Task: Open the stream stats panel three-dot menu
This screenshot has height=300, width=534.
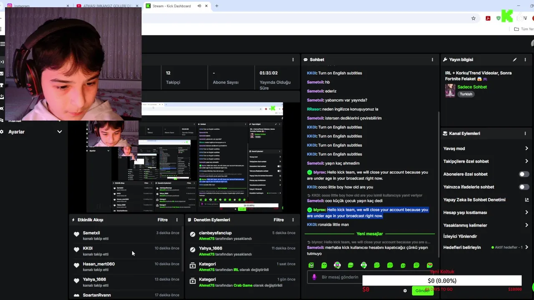Action: [293, 60]
